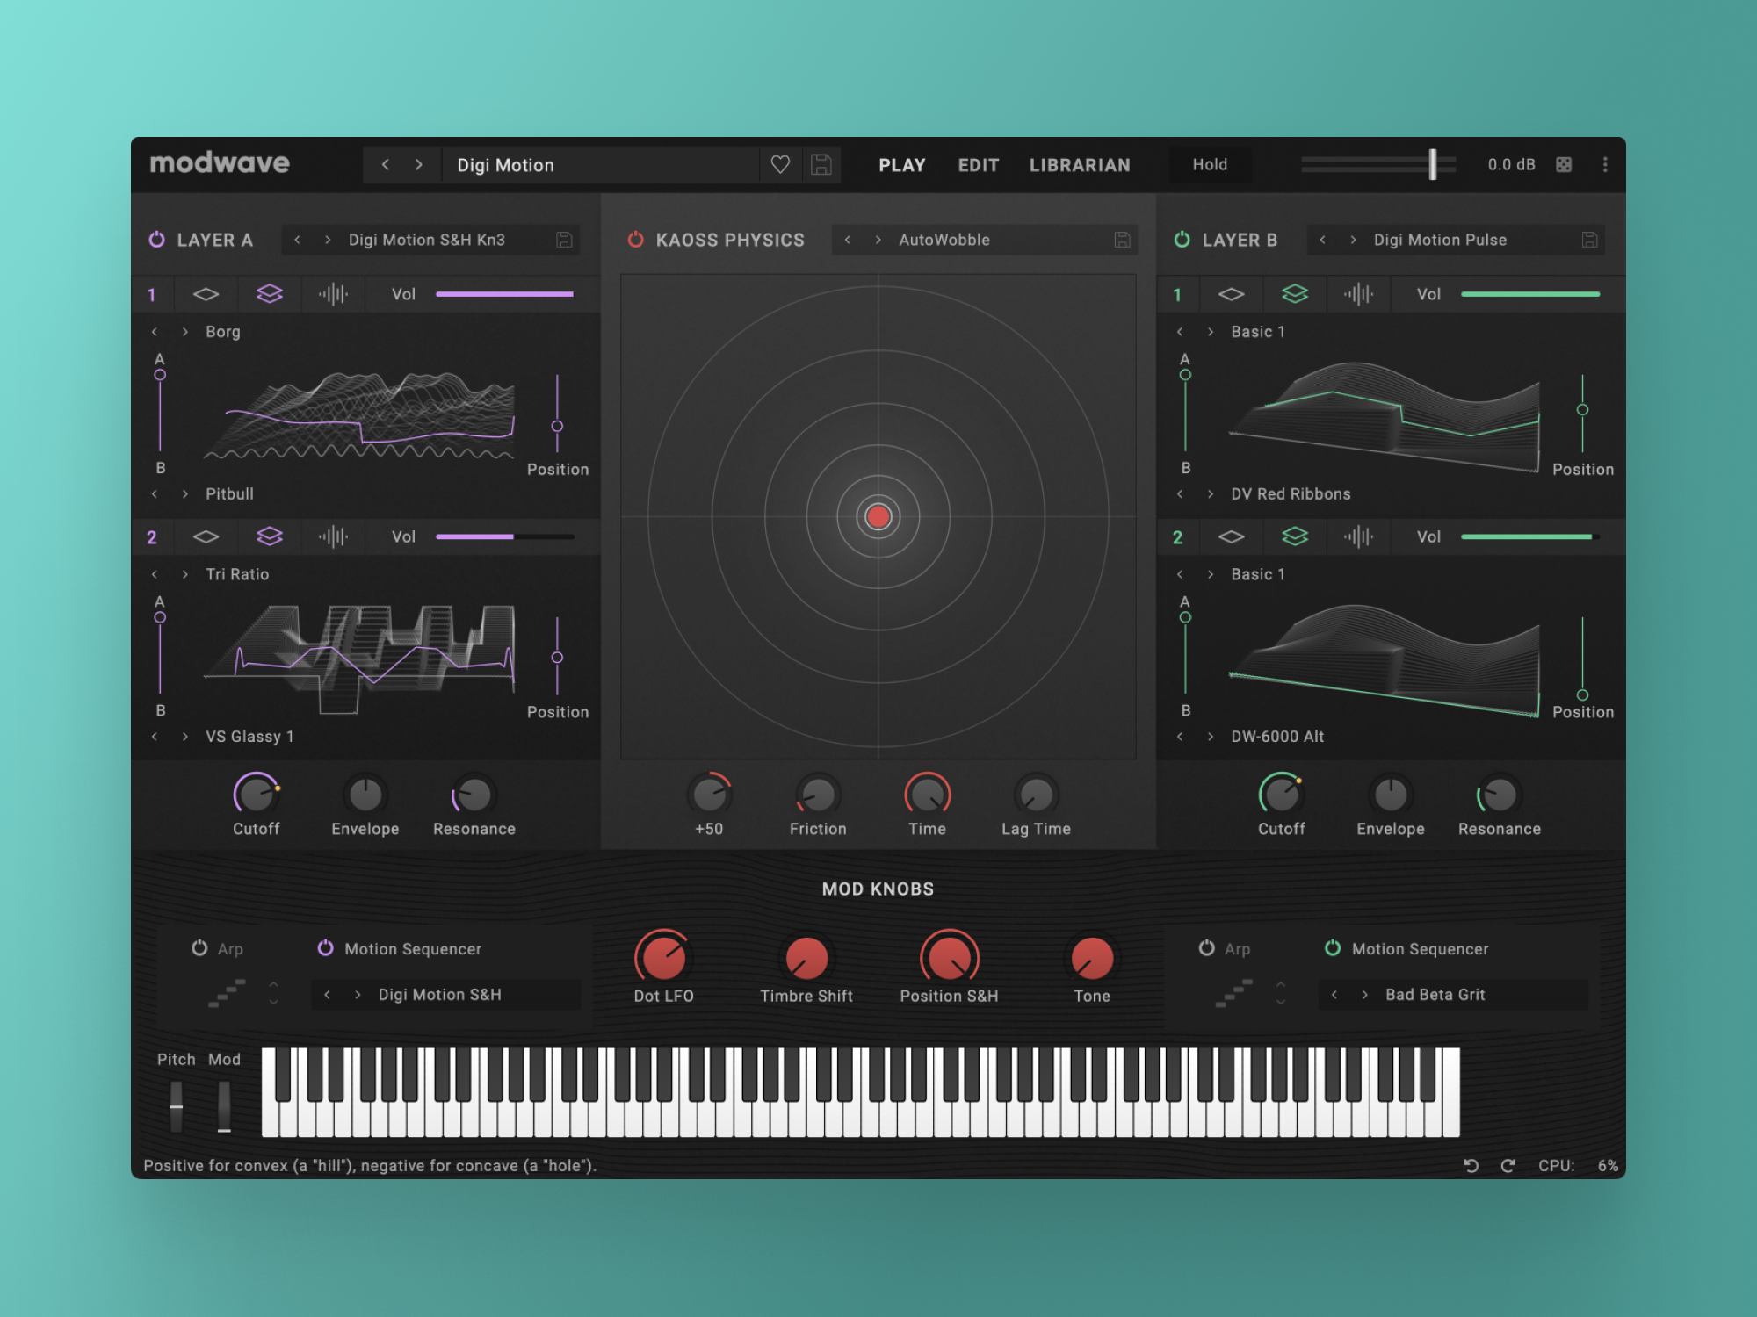The image size is (1757, 1317).
Task: Go to previous performance before Digi Motion
Action: (385, 164)
